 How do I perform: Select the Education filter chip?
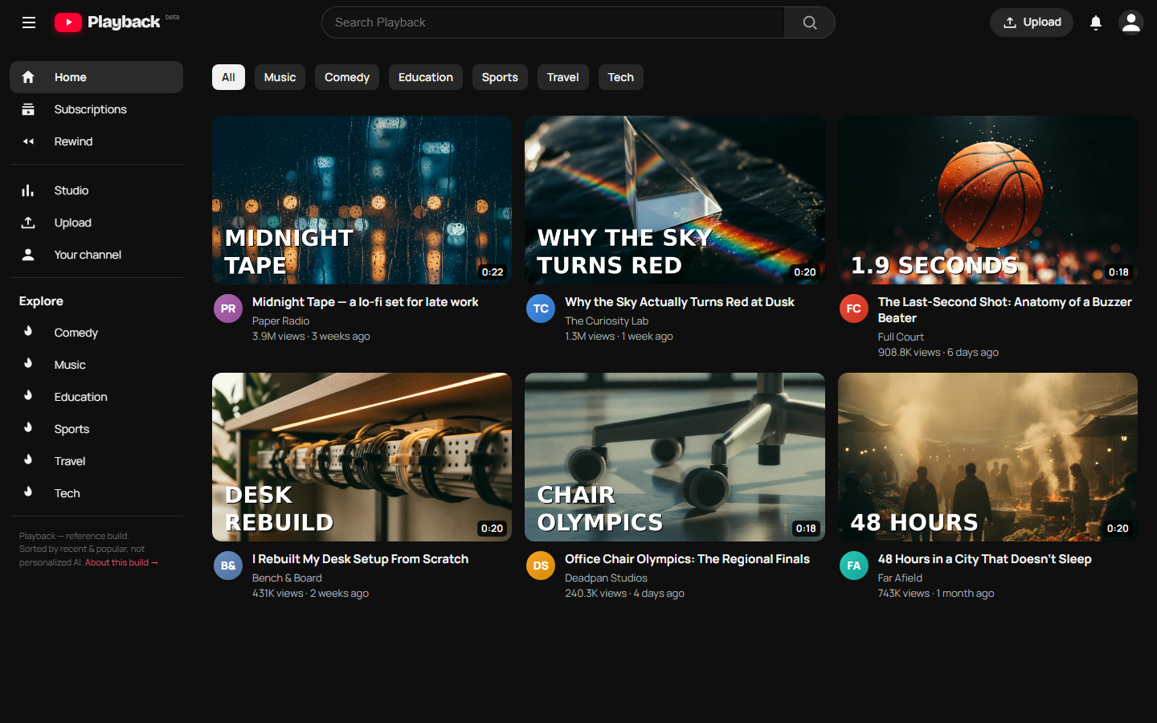point(426,77)
